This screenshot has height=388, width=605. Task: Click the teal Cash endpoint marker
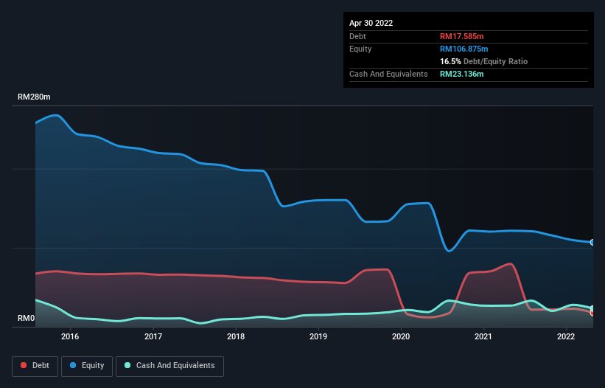click(x=592, y=308)
